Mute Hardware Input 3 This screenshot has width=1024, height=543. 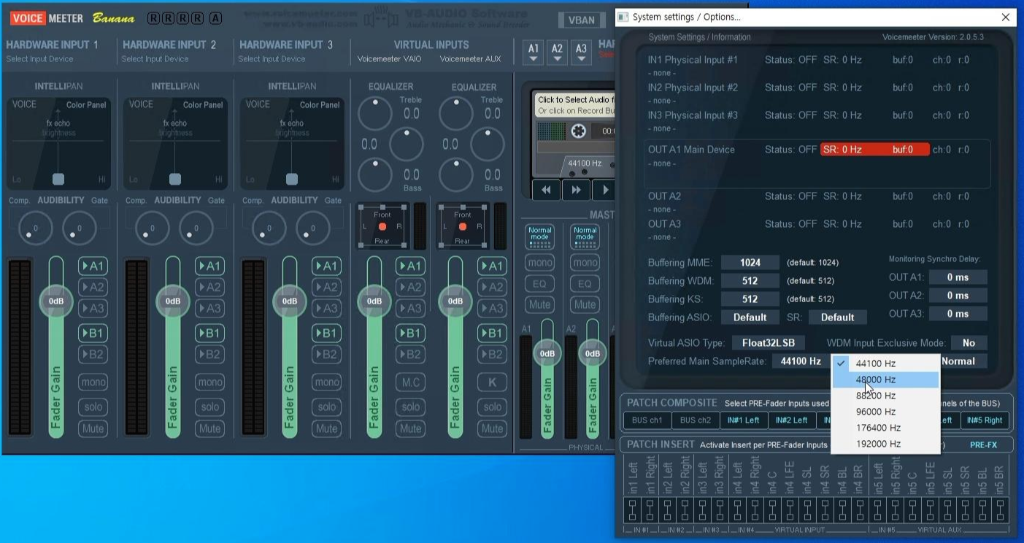click(x=326, y=428)
